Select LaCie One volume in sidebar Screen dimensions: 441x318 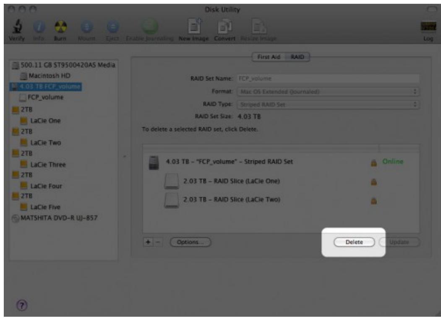(41, 121)
